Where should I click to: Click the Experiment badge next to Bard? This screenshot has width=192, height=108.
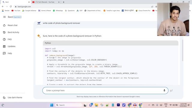(x=17, y=17)
